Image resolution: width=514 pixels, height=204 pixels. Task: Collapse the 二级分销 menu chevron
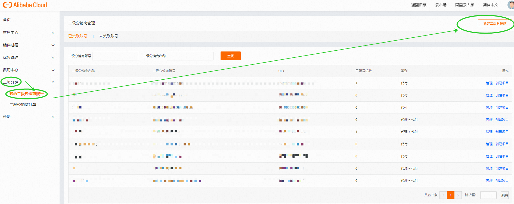pyautogui.click(x=53, y=82)
